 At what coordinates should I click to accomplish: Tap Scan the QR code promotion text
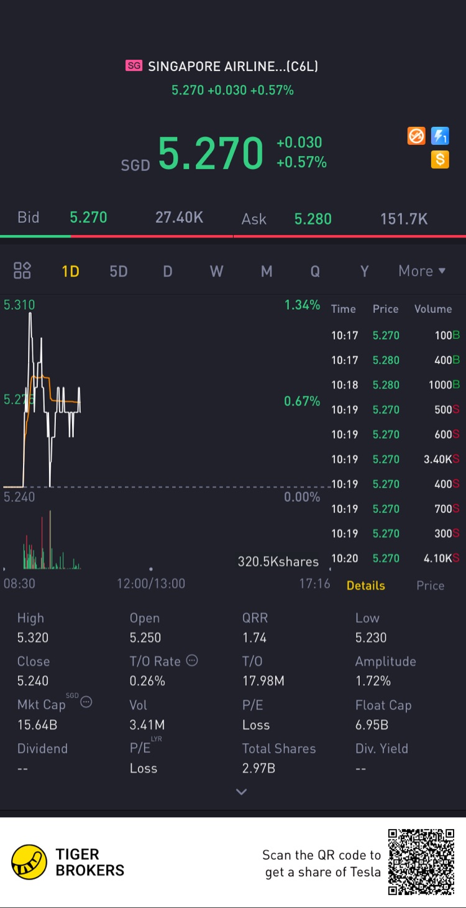[322, 863]
